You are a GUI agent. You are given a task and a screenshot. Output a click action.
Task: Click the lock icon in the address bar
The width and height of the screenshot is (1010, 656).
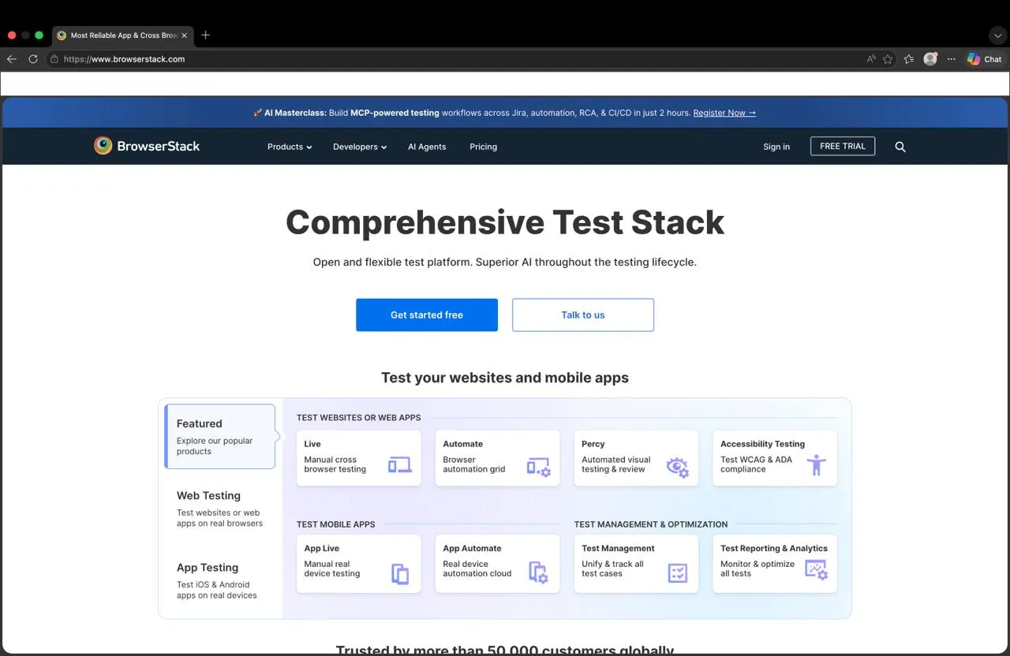(54, 59)
